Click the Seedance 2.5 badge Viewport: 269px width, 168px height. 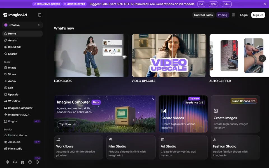coord(194,102)
